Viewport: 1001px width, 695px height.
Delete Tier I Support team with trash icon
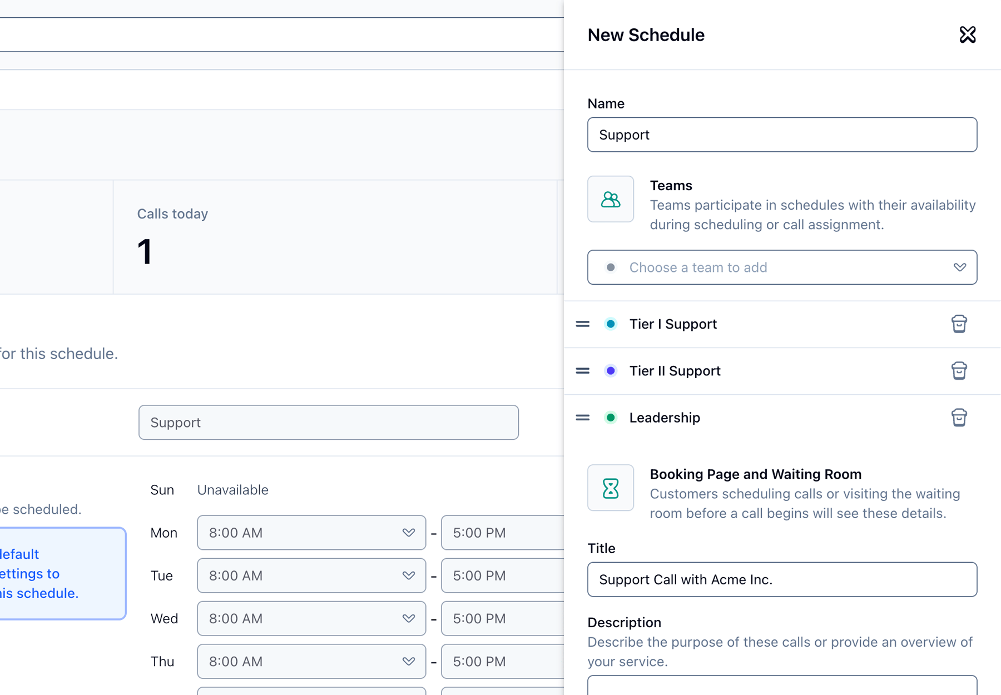959,324
